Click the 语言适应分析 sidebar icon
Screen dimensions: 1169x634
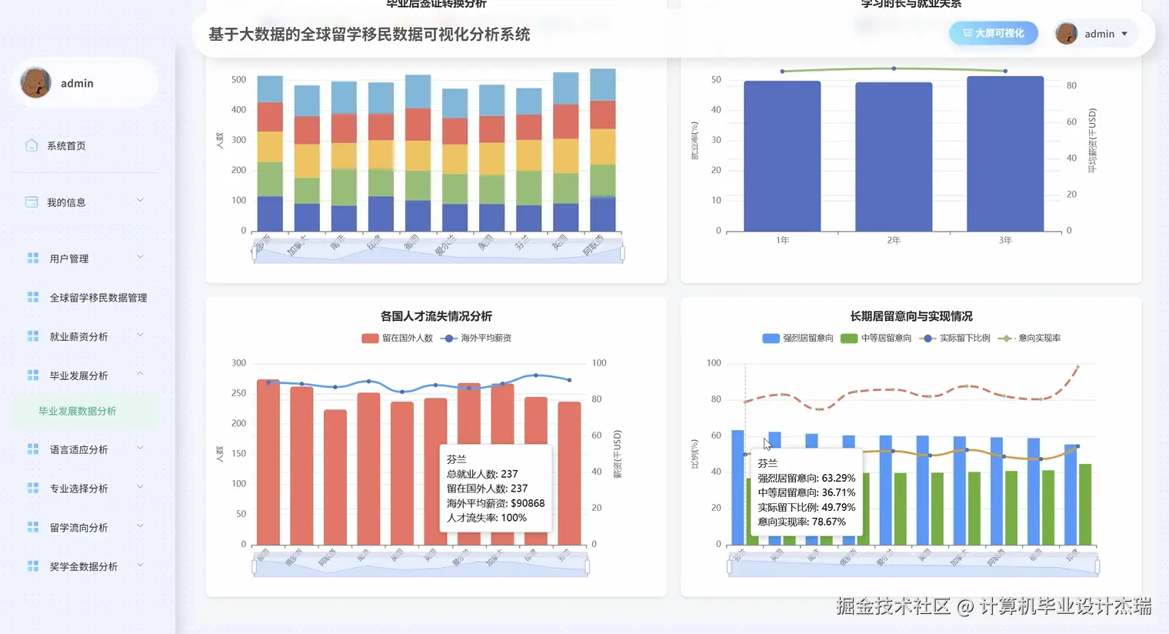32,449
